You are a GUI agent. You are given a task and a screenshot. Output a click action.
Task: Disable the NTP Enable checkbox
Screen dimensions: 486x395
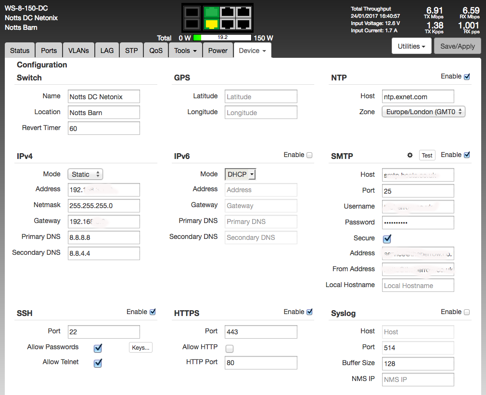pyautogui.click(x=467, y=77)
